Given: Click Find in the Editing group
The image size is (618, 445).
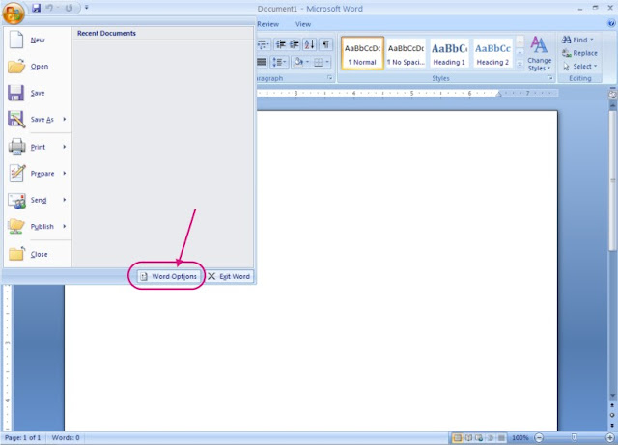Looking at the screenshot, I should click(x=577, y=40).
